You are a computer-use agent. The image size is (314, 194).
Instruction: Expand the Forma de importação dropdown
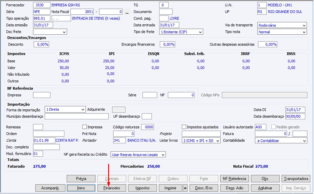[x=65, y=110]
